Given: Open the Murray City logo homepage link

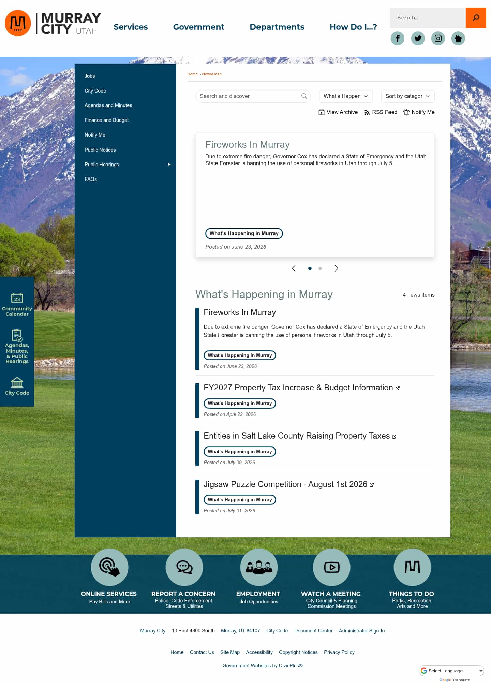Looking at the screenshot, I should [x=53, y=23].
